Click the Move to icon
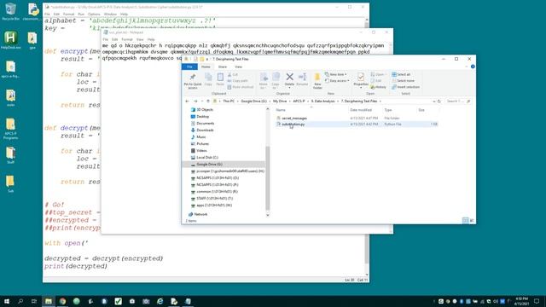This screenshot has width=546, height=307. (x=264, y=80)
